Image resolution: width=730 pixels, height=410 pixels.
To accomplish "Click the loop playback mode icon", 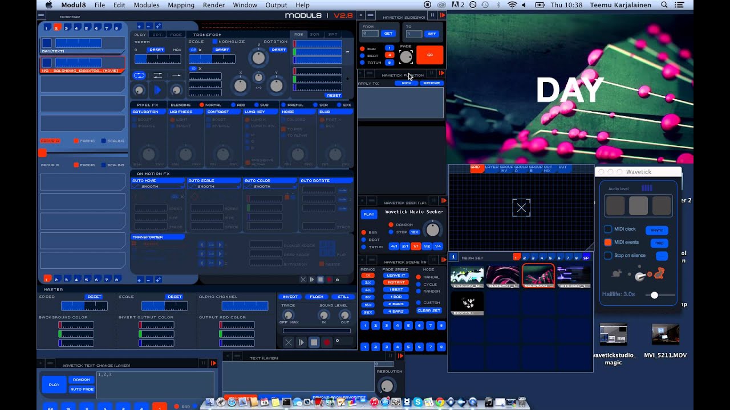I will [139, 75].
